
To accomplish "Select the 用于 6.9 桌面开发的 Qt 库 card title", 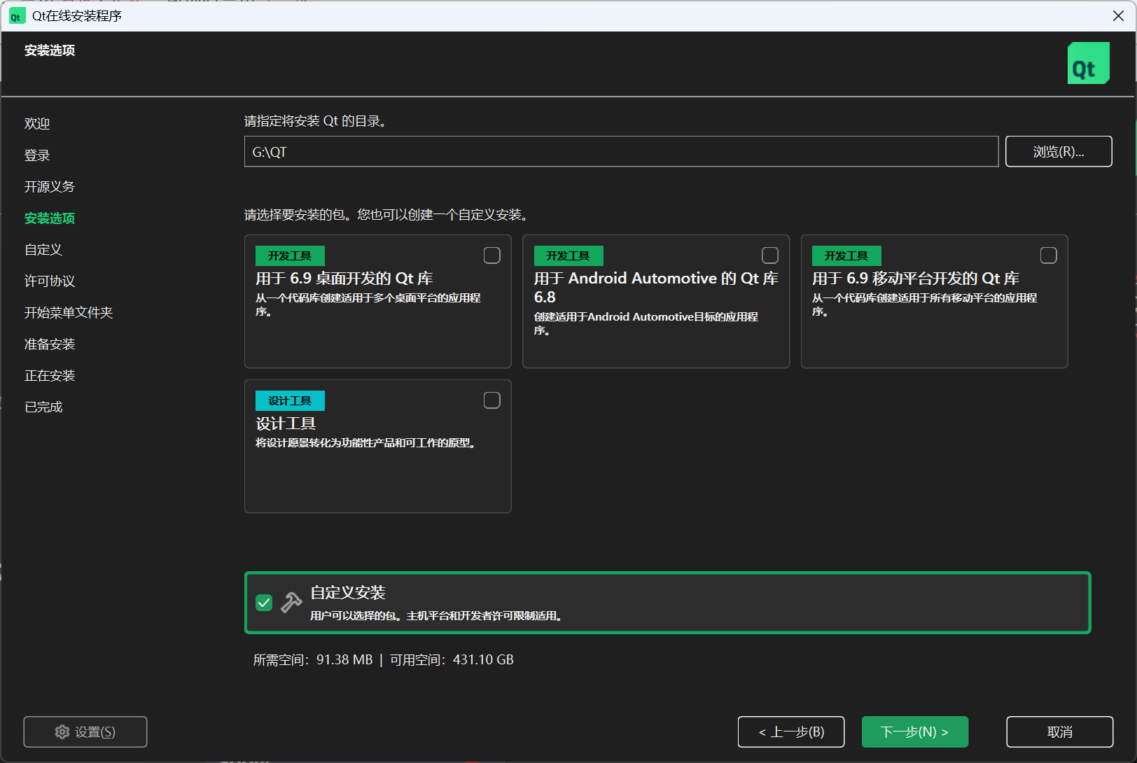I will (344, 279).
